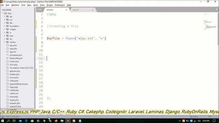The image size is (219, 123).
Task: Open footer.php in the sidebar
Action: (14, 61)
